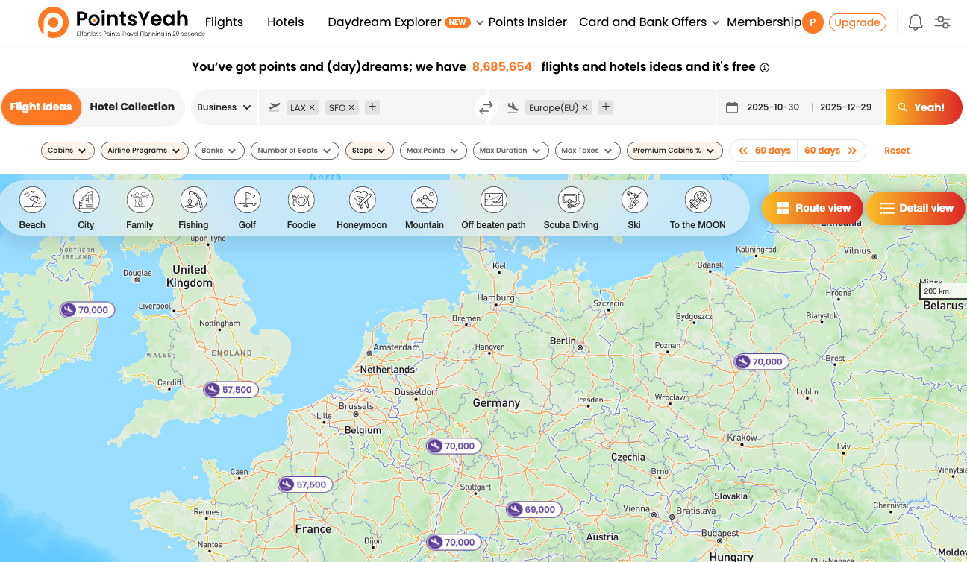The width and height of the screenshot is (967, 562).
Task: Click the Yeah! search button
Action: (x=924, y=107)
